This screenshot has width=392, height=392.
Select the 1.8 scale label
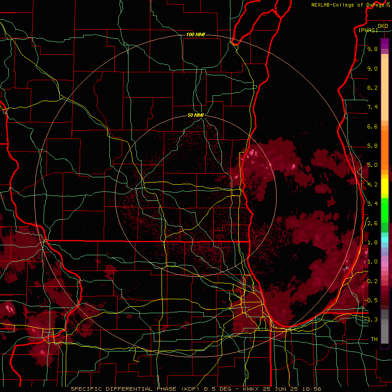tap(372, 243)
